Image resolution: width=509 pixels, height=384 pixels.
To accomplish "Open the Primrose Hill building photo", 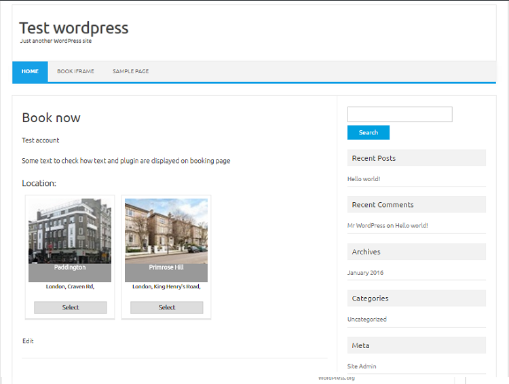I will [166, 231].
